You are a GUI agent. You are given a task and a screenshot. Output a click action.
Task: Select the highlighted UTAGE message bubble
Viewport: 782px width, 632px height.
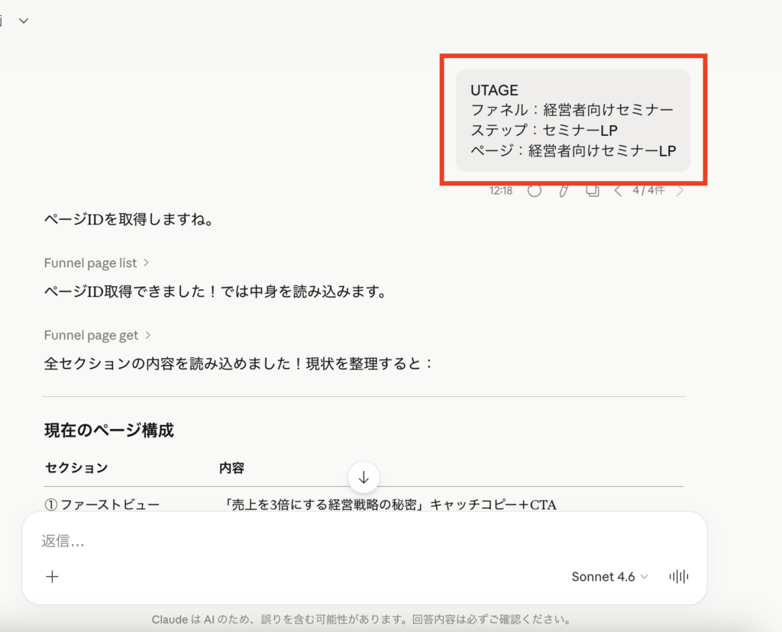pyautogui.click(x=573, y=120)
